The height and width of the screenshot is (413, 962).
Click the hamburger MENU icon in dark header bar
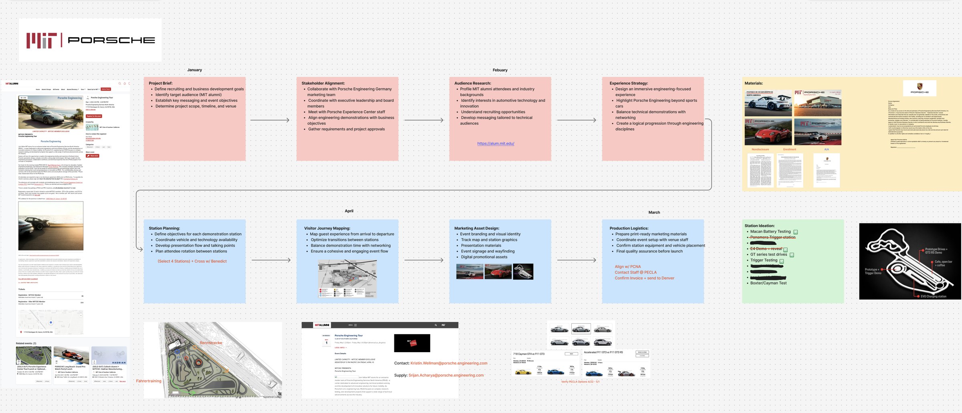[x=356, y=325]
